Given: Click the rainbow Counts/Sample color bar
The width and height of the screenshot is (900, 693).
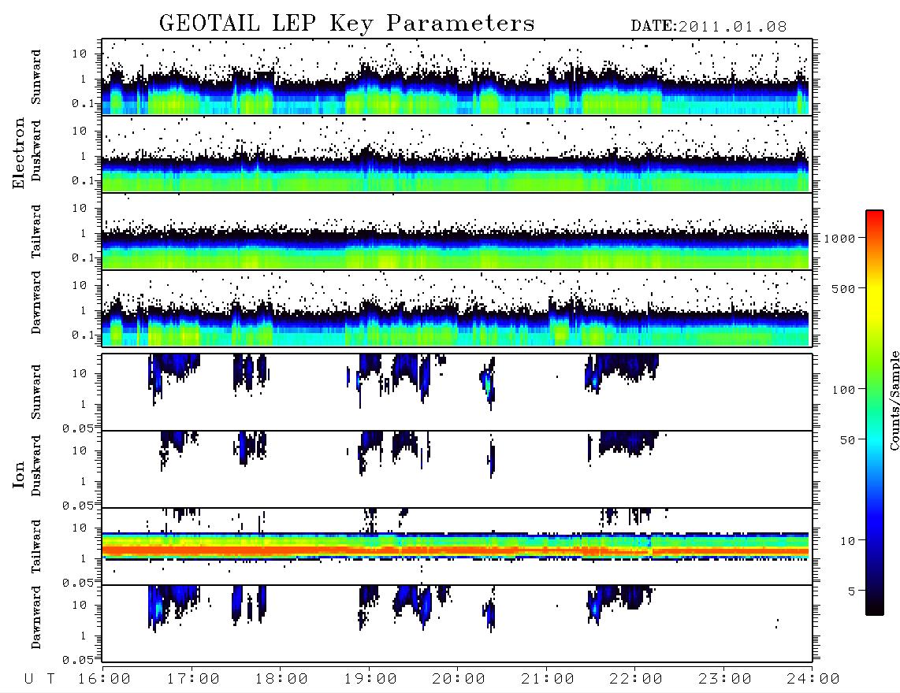Looking at the screenshot, I should [x=874, y=413].
